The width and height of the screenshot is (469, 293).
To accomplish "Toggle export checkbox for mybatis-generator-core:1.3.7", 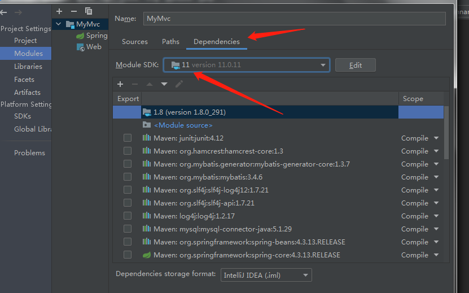I will pyautogui.click(x=128, y=164).
